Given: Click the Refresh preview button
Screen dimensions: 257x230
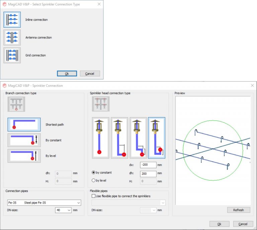Looking at the screenshot, I should (239, 210).
